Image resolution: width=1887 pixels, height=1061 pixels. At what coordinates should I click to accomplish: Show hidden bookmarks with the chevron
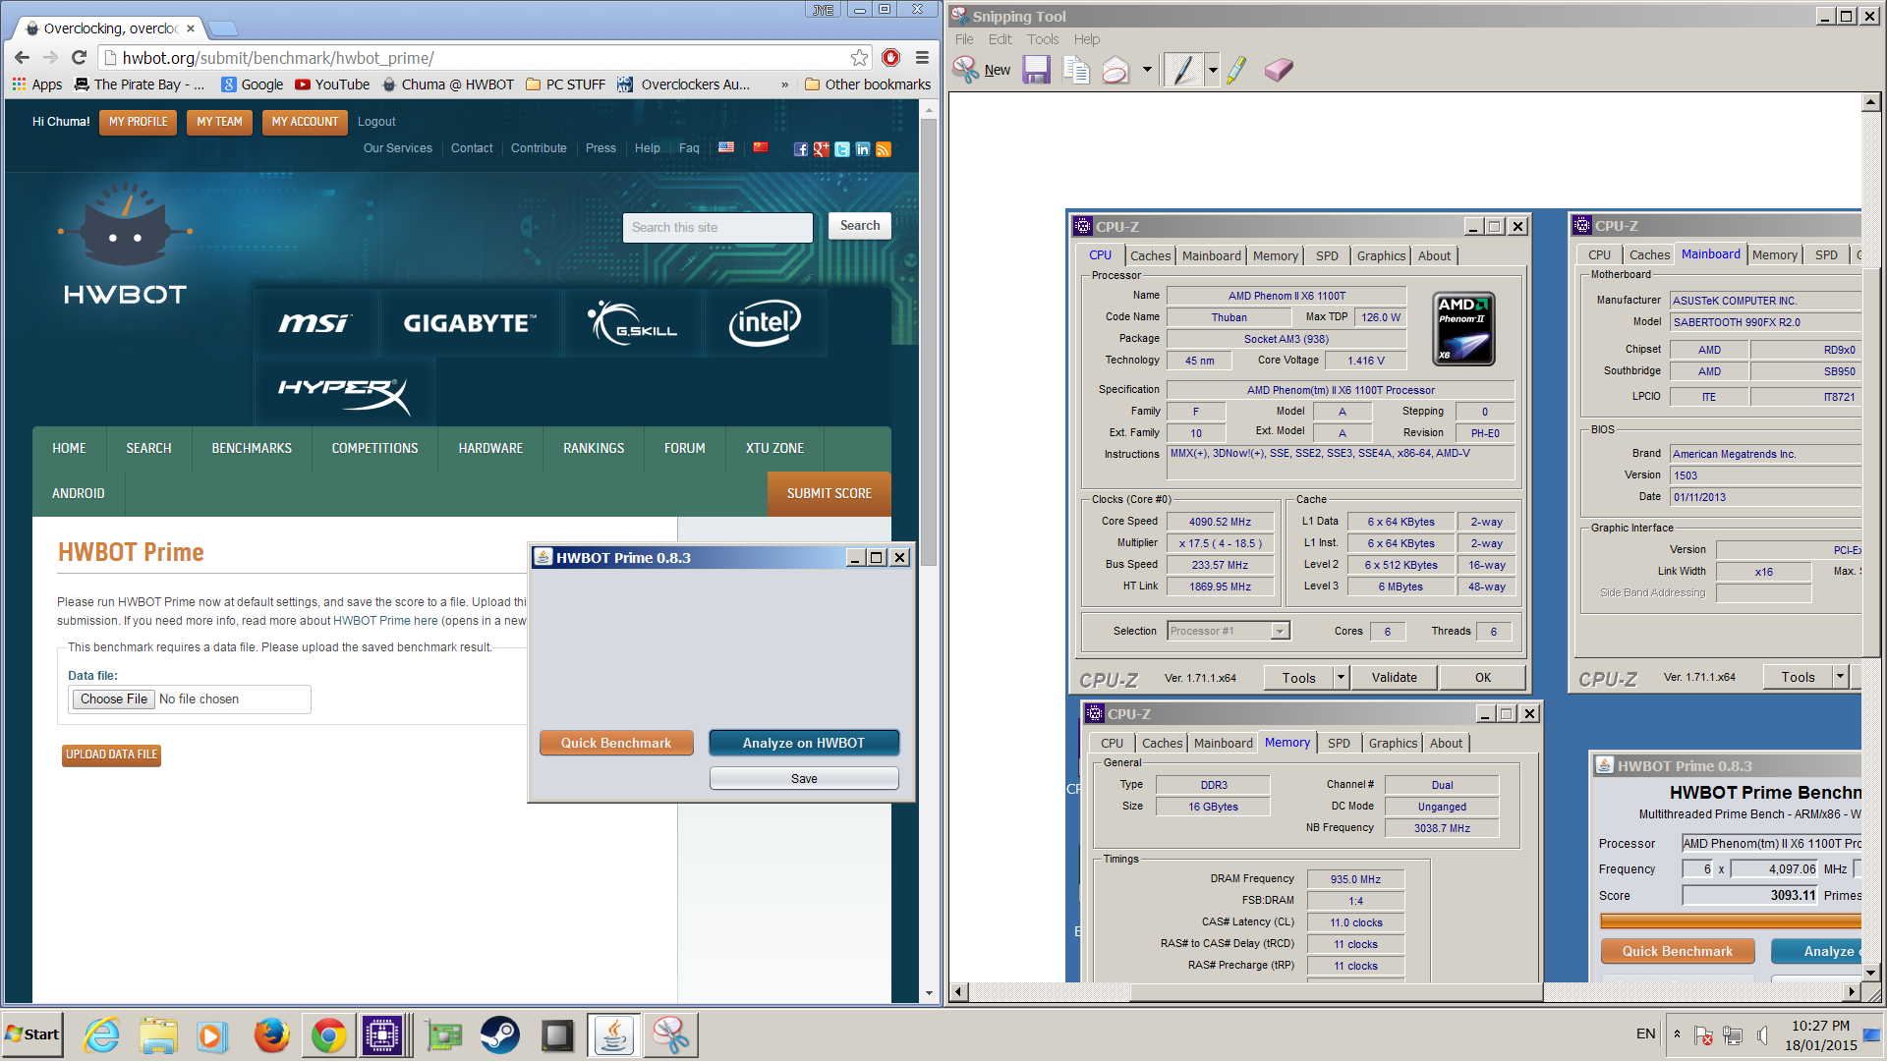click(x=784, y=84)
